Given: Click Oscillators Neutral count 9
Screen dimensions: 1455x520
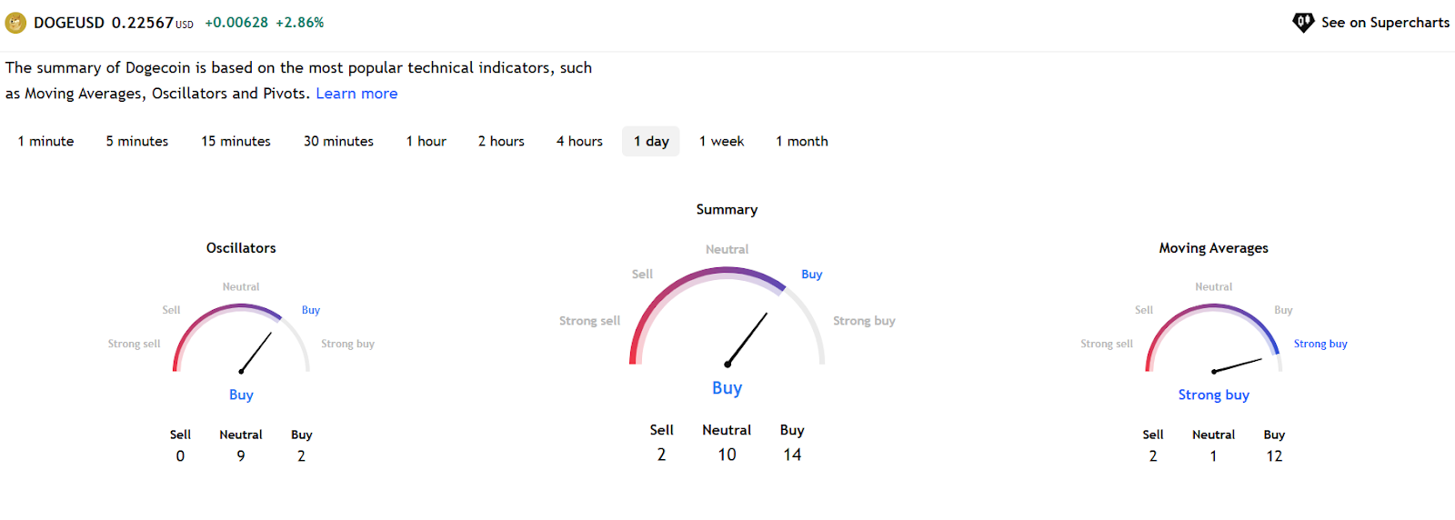Looking at the screenshot, I should [x=241, y=456].
